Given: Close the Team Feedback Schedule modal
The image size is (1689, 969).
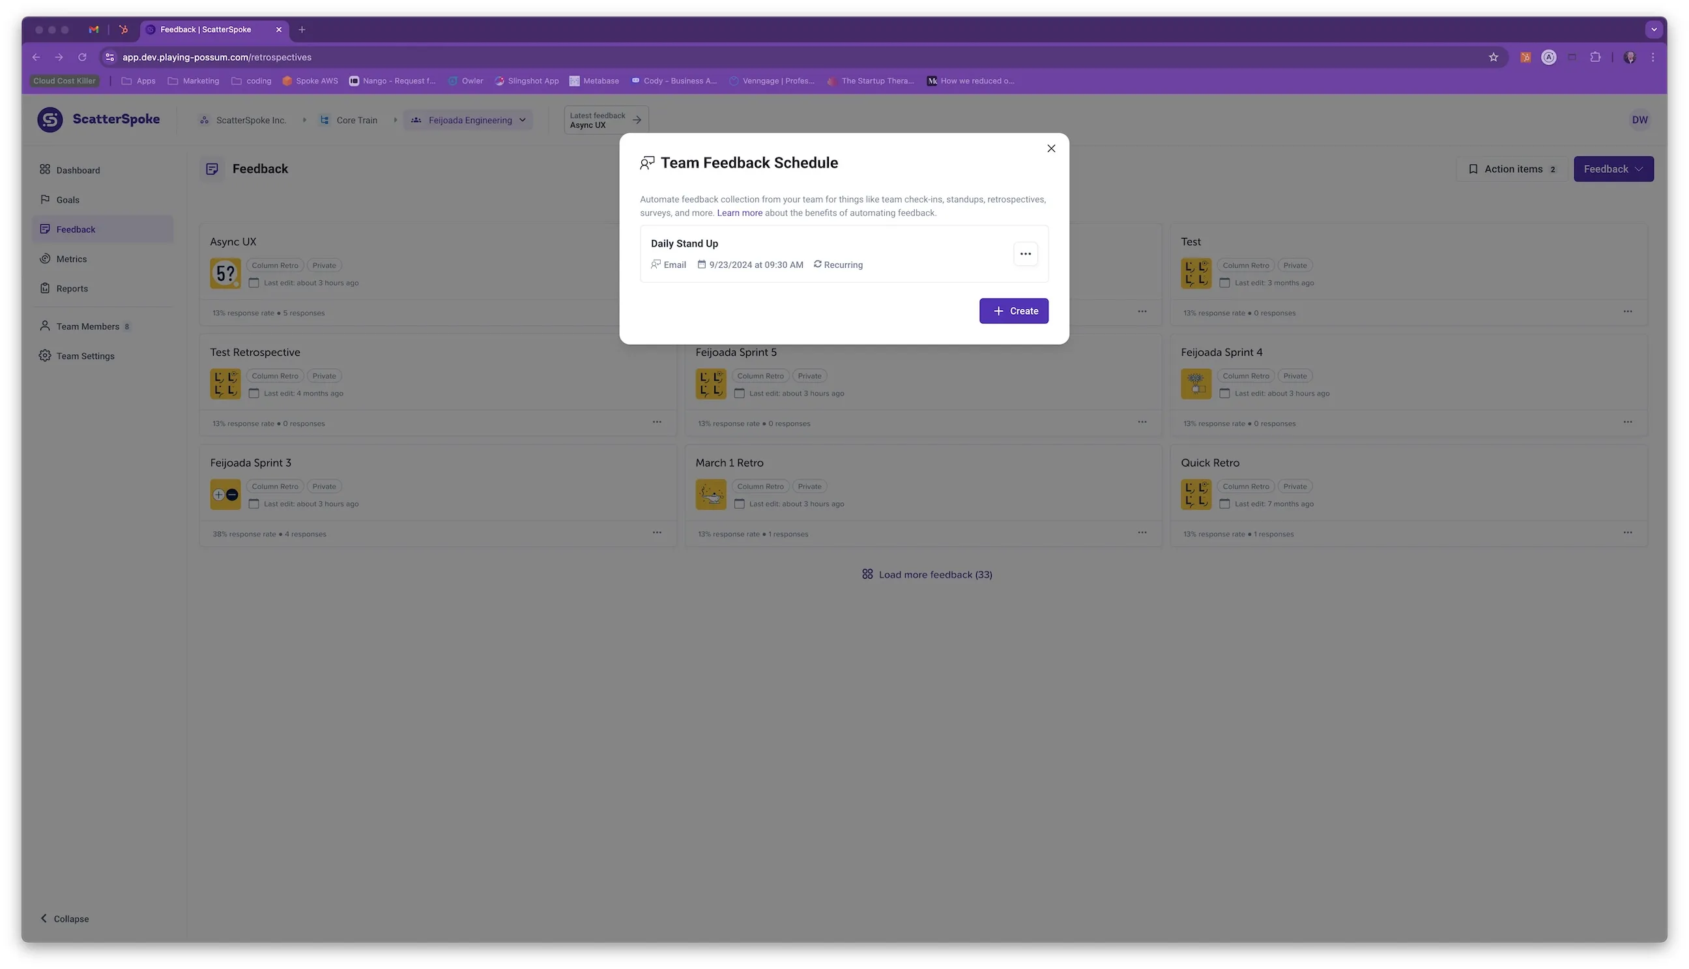Looking at the screenshot, I should (1051, 149).
